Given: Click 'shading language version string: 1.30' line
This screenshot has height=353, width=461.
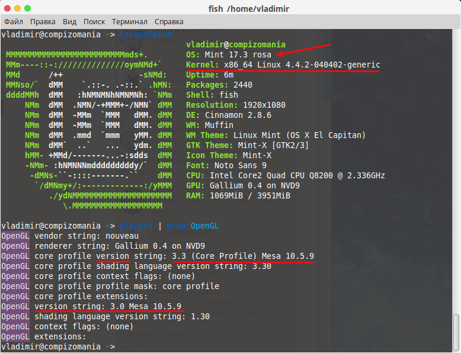Looking at the screenshot, I should click(x=105, y=316).
